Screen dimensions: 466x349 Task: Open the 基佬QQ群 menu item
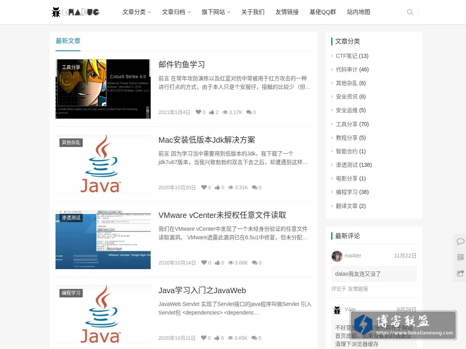(x=323, y=12)
